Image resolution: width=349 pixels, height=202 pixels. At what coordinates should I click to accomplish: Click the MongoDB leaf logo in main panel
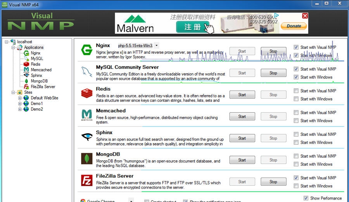[x=86, y=158]
